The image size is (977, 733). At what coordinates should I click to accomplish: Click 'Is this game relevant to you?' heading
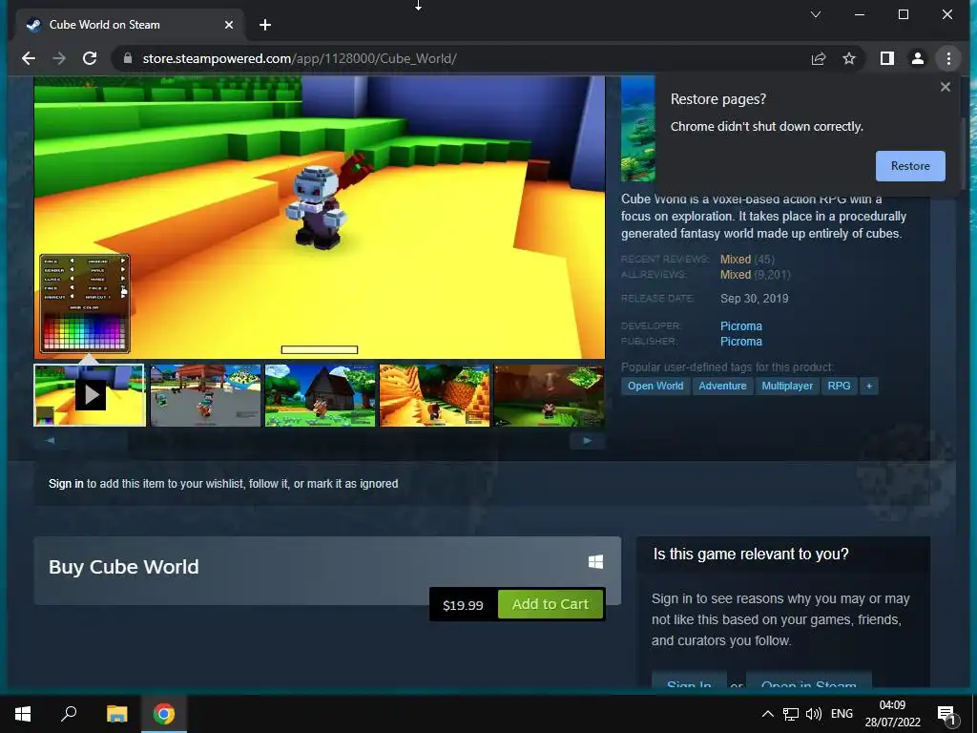pyautogui.click(x=751, y=555)
